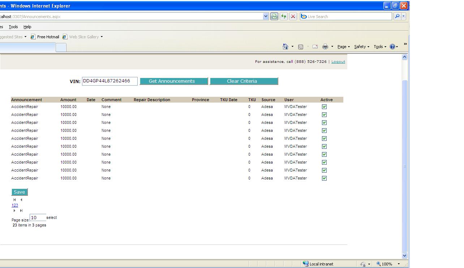Expand the zoom level dropdown arrow
Screen dimensions: 464x268
pos(399,264)
